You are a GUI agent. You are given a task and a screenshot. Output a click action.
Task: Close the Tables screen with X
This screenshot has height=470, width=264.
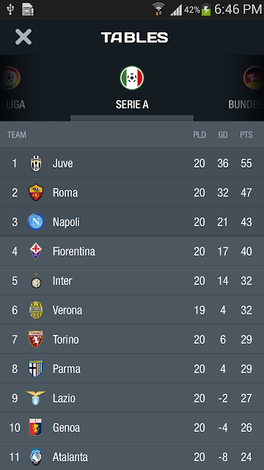point(23,37)
